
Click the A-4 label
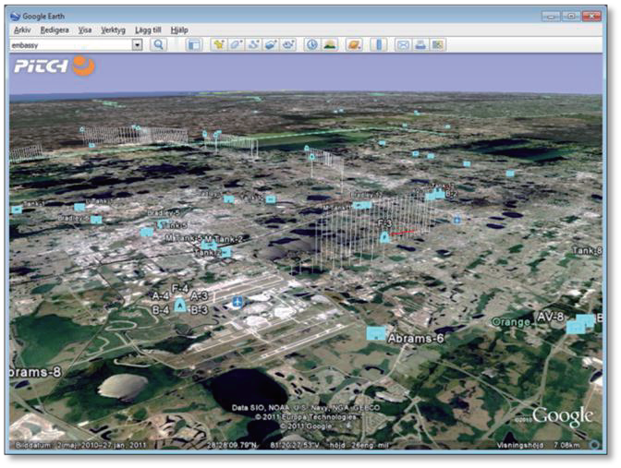tap(161, 296)
